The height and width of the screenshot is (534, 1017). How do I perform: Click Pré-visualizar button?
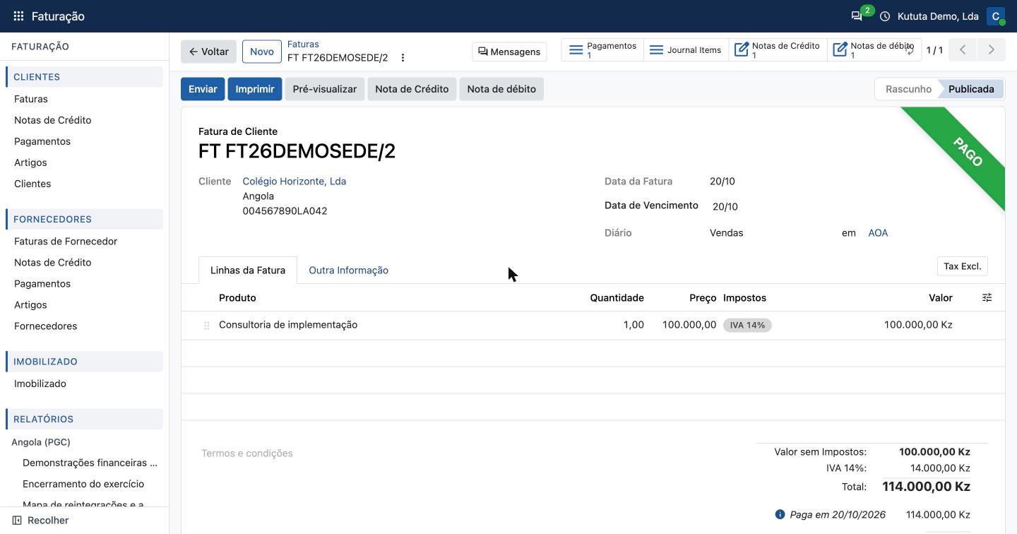pyautogui.click(x=325, y=89)
